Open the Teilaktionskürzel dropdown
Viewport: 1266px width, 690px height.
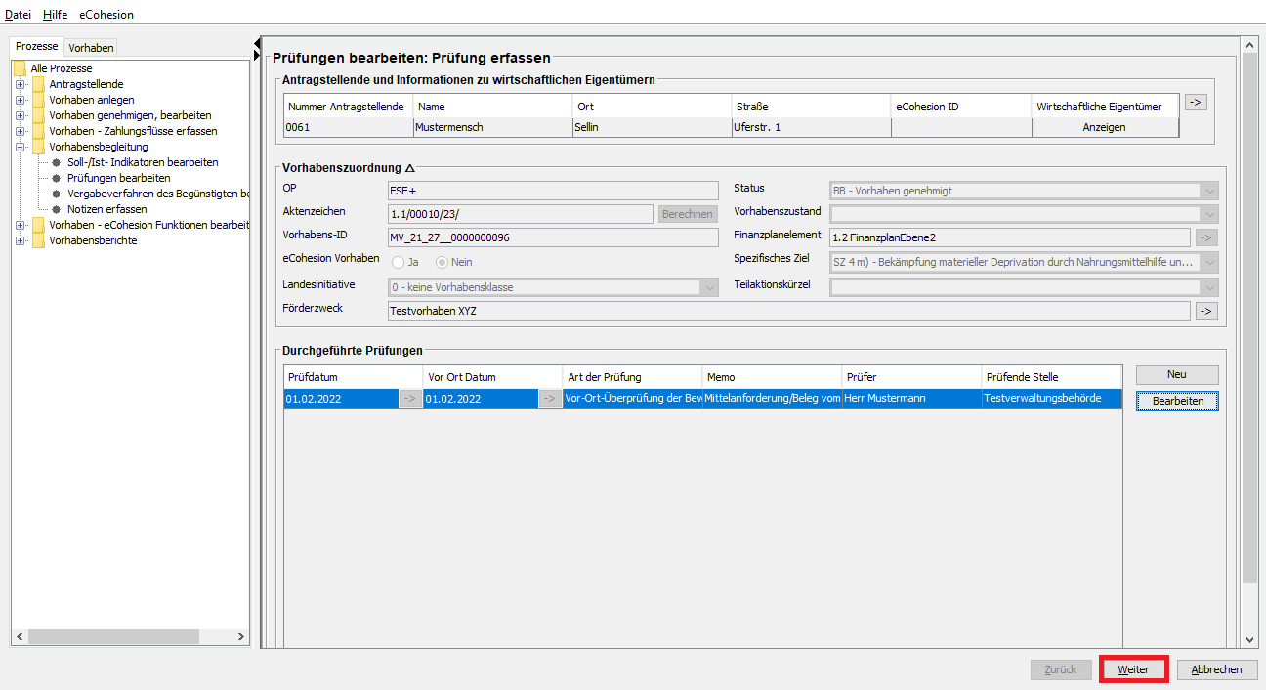pyautogui.click(x=1210, y=287)
